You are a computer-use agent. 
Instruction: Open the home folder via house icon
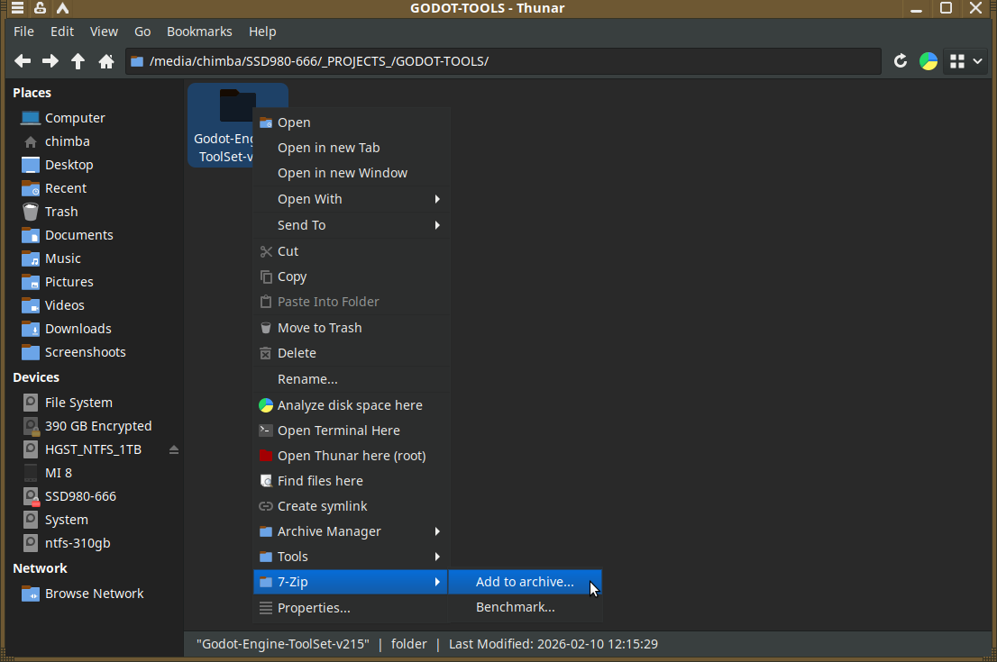[x=106, y=61]
